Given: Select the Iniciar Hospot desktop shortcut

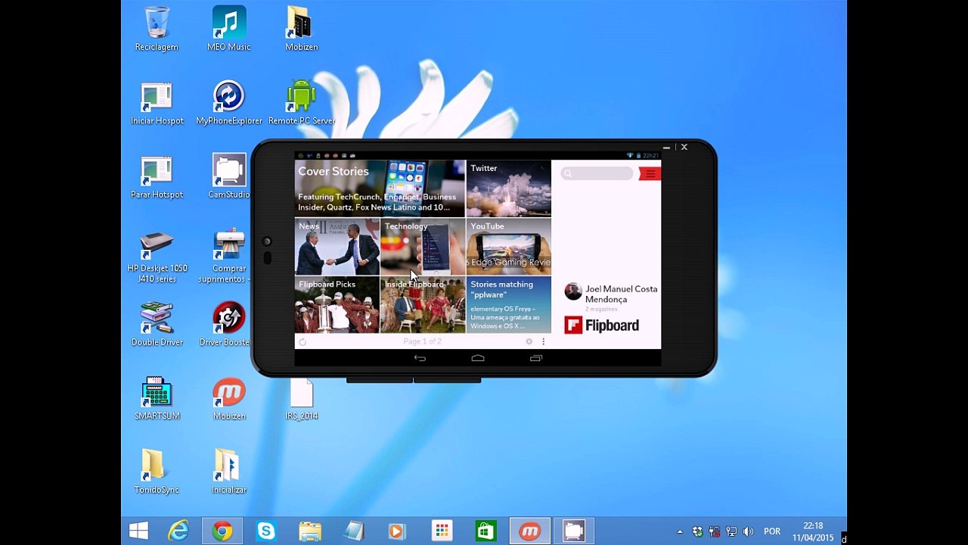Looking at the screenshot, I should click(x=157, y=103).
